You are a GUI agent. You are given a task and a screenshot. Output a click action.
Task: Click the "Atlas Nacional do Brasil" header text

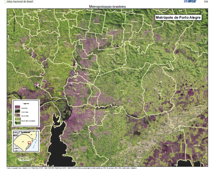(x=20, y=2)
